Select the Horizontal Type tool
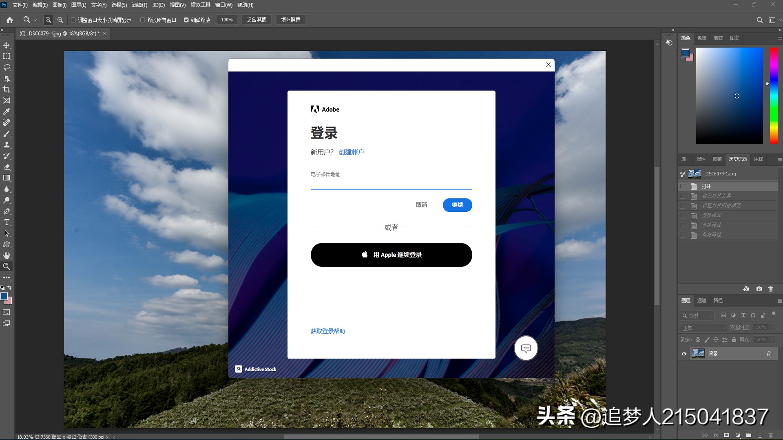The image size is (783, 440). [x=7, y=222]
